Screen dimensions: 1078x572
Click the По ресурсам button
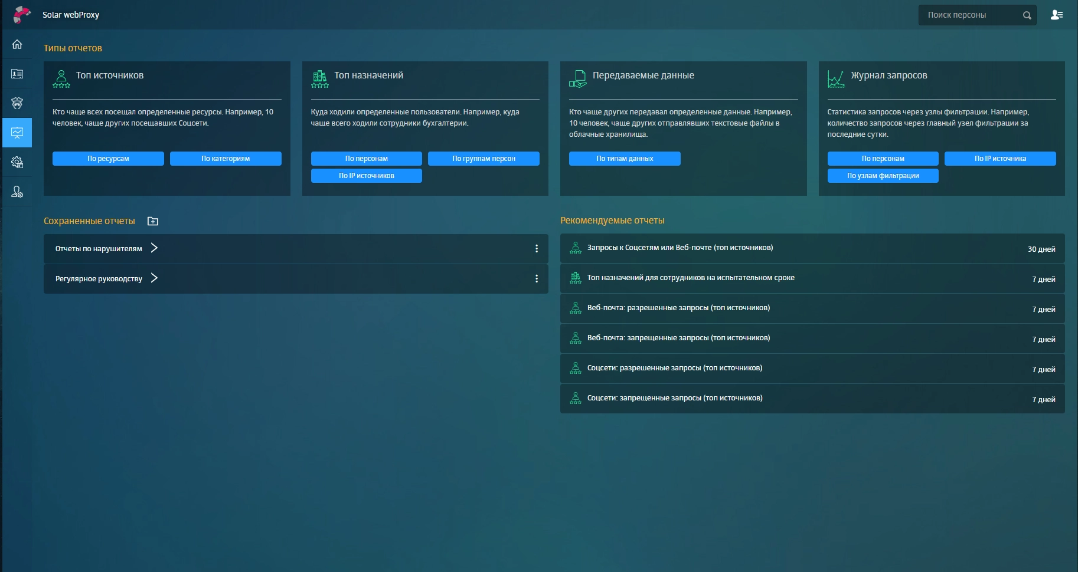tap(108, 159)
